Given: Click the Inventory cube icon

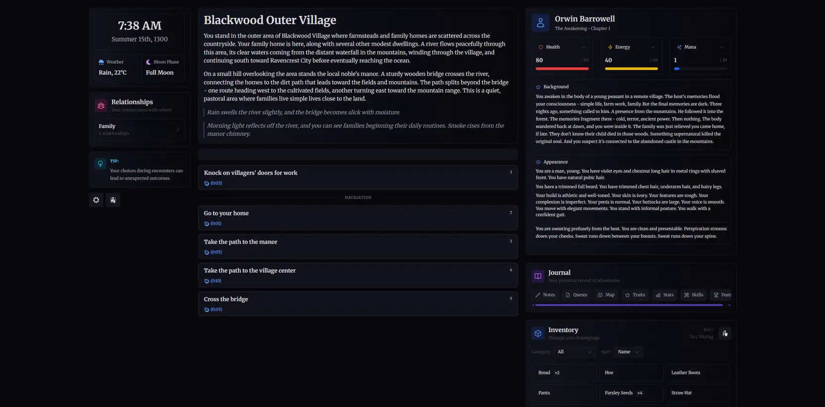Looking at the screenshot, I should click(x=538, y=333).
